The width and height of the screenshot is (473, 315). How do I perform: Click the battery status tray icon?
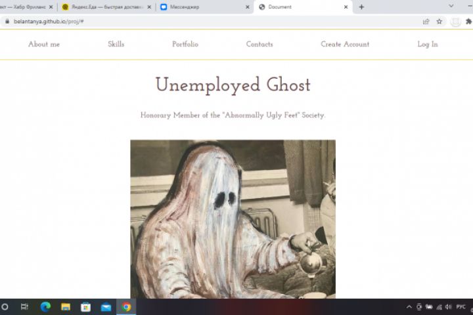tap(429, 307)
